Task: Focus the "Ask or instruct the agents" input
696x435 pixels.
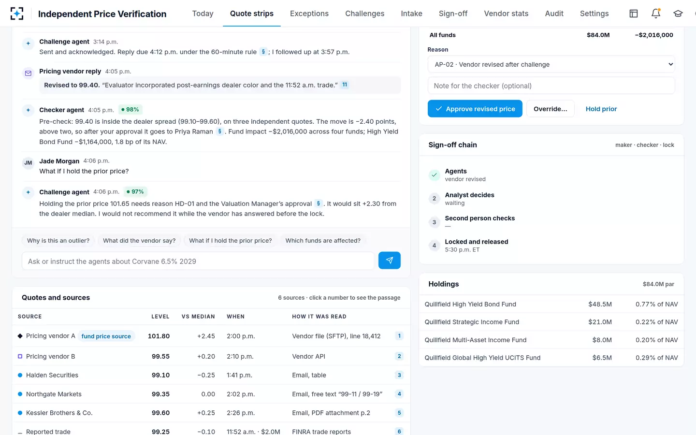Action: pos(198,261)
